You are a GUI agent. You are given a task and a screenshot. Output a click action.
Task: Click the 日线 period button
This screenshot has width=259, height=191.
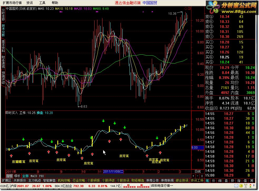click(198, 172)
